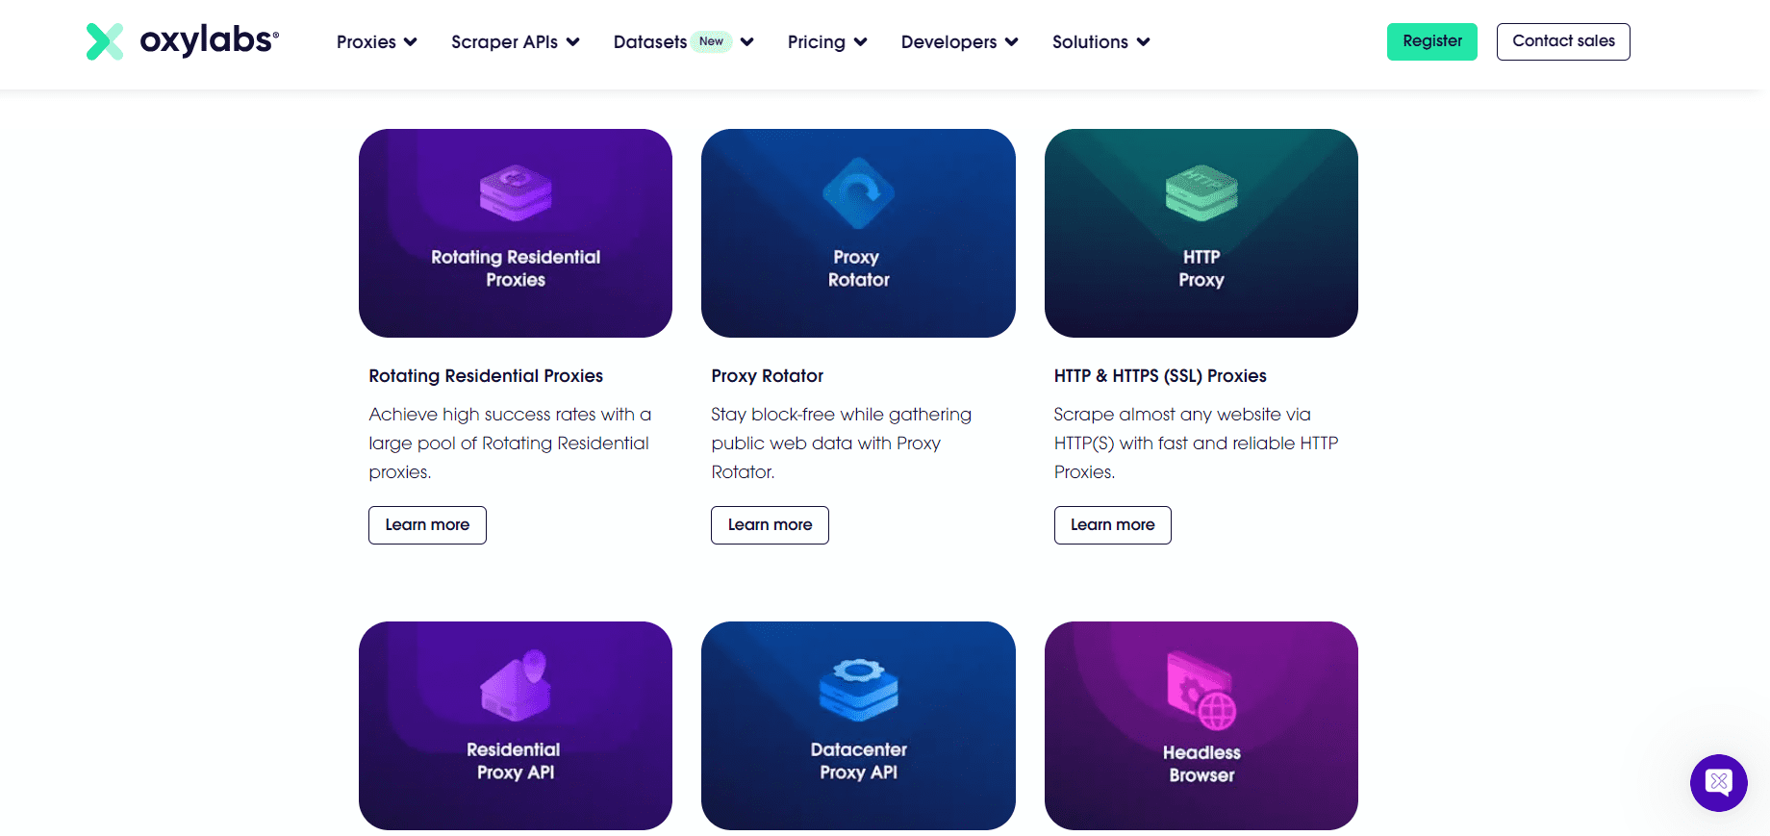Click the Proxy Rotator arrow icon
The image size is (1770, 836).
click(858, 193)
